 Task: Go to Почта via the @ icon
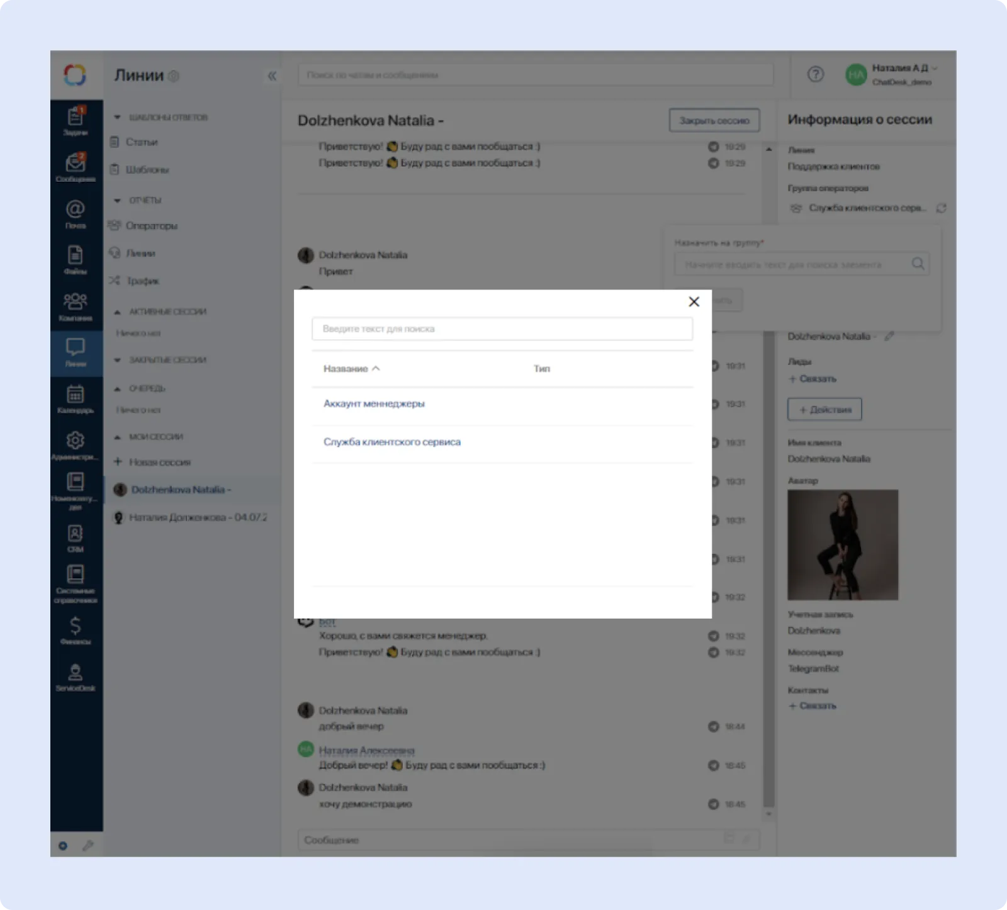tap(75, 213)
